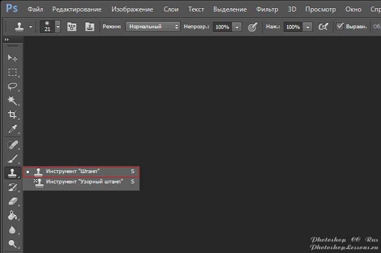Screen dimensions: 381x253
Task: Toggle the airbrush build-up mode button
Action: tap(323, 27)
